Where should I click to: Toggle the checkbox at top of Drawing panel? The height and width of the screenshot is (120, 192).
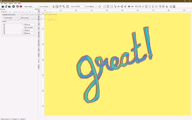pyautogui.click(x=2, y=12)
